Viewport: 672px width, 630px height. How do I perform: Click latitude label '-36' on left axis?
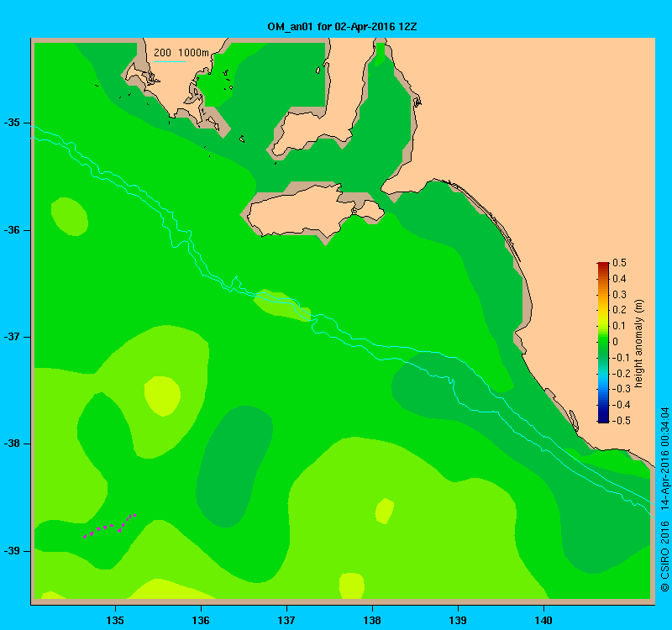[12, 229]
